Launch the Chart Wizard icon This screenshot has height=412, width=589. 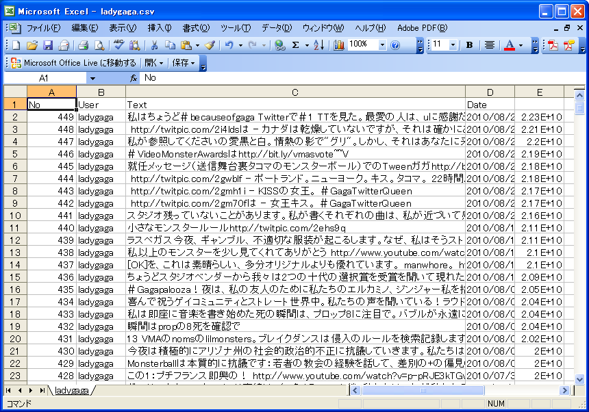[339, 45]
